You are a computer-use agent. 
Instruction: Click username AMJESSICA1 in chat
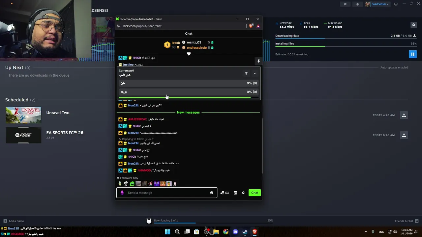tap(137, 119)
